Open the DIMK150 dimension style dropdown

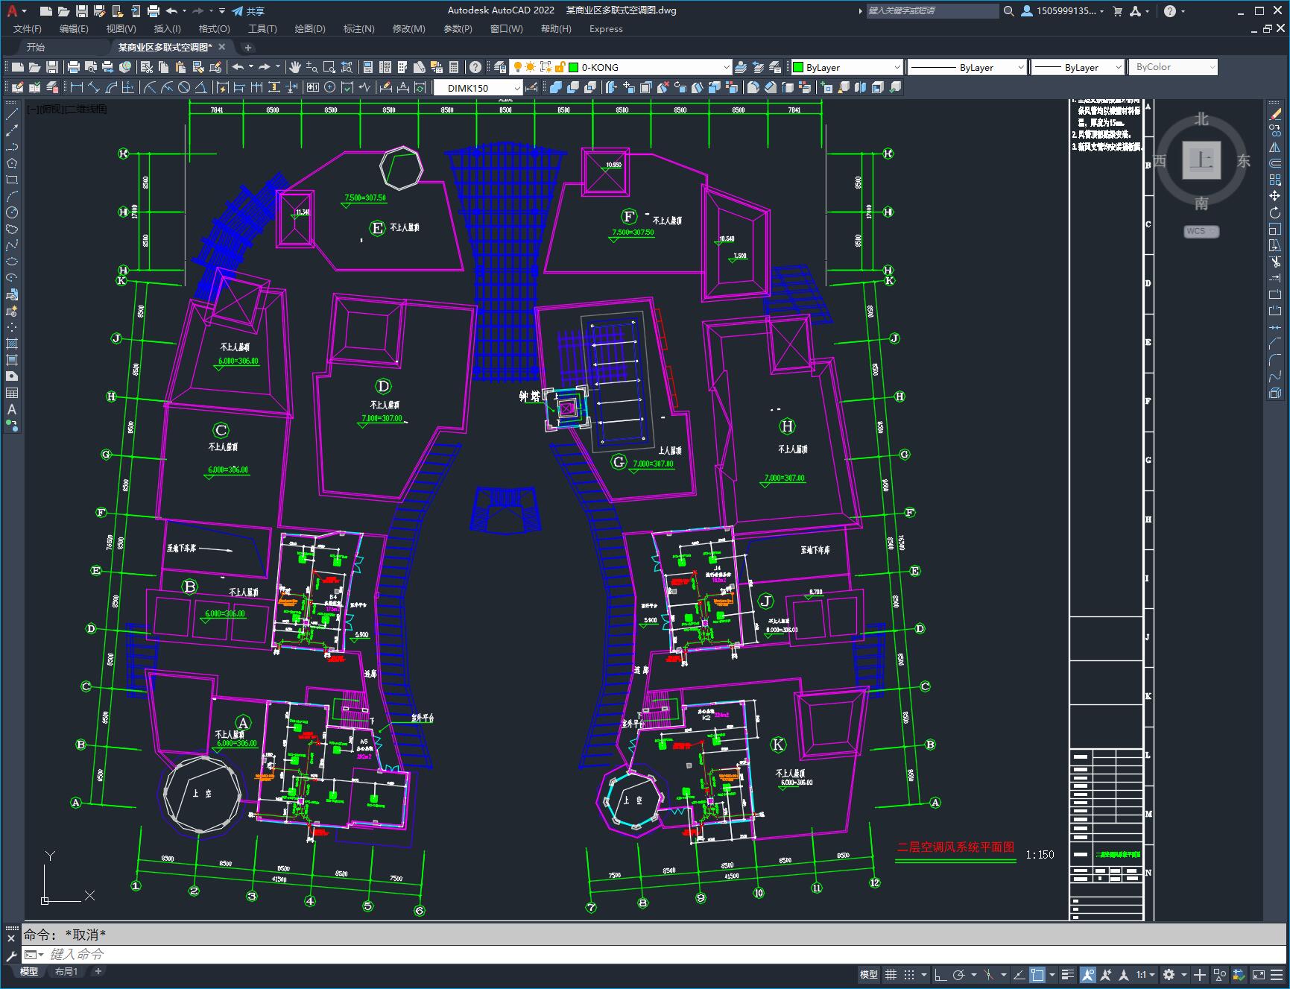tap(477, 88)
